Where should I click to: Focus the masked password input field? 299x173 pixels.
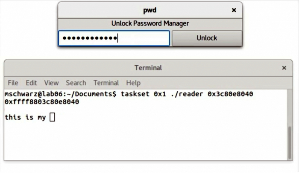pyautogui.click(x=114, y=38)
